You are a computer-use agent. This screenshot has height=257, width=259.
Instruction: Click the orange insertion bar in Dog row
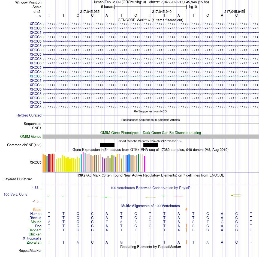(x=187, y=226)
